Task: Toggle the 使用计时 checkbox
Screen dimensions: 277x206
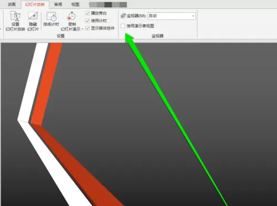Action: [88, 20]
